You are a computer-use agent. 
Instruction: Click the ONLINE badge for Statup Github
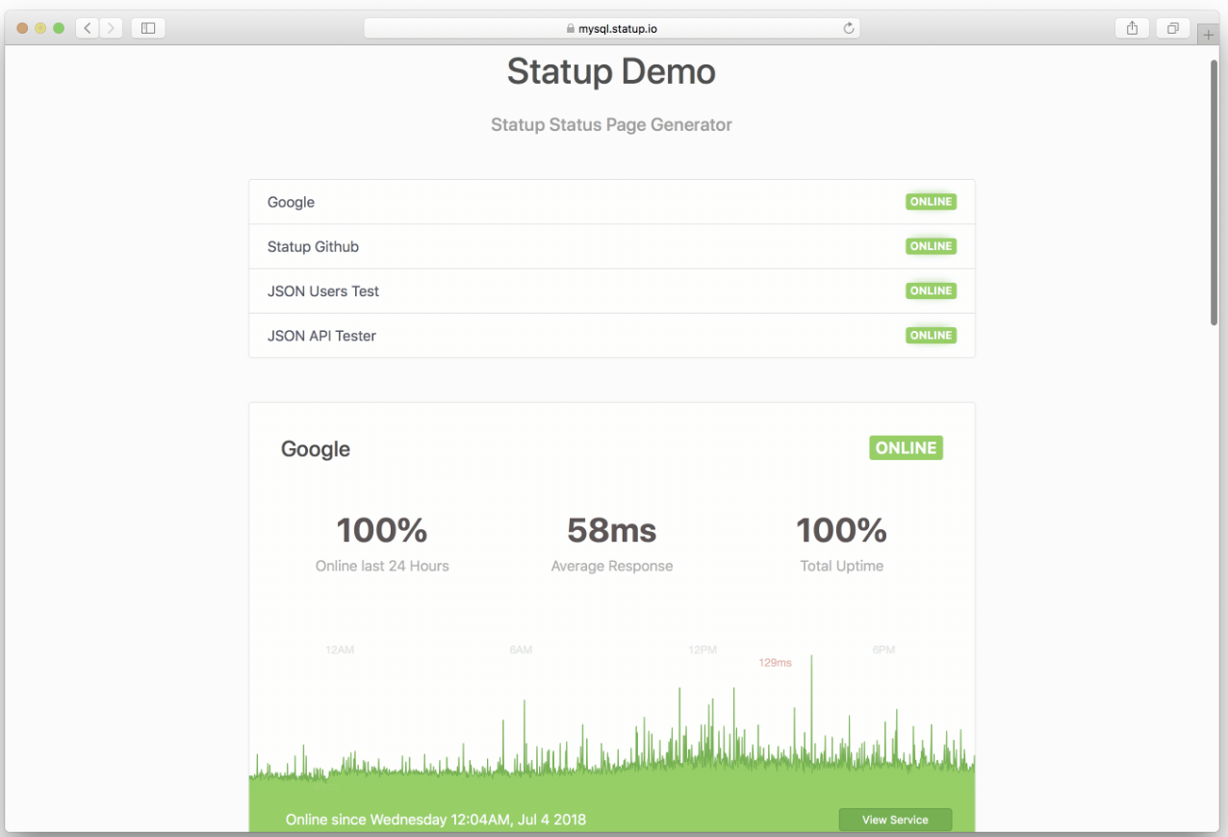[x=930, y=246]
